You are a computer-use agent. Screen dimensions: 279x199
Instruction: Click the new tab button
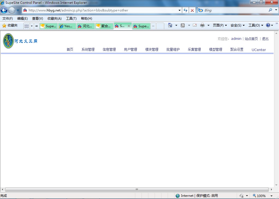click(x=160, y=26)
